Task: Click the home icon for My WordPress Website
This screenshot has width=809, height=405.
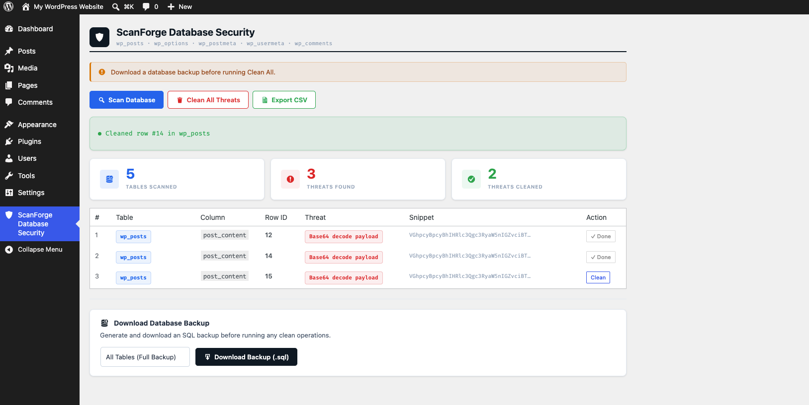Action: click(x=26, y=7)
